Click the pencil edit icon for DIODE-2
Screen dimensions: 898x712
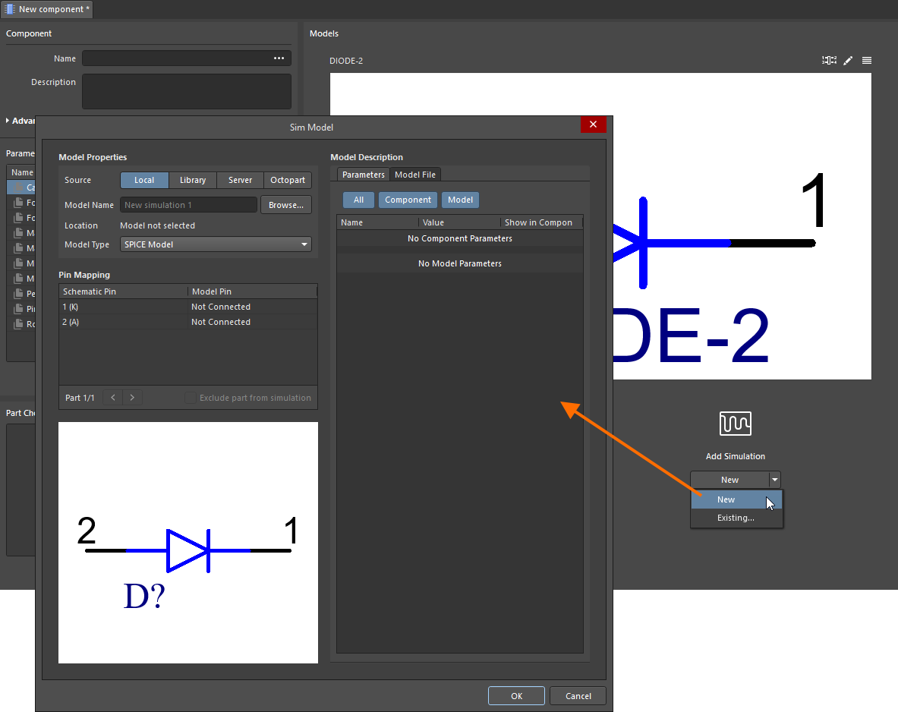[x=849, y=60]
